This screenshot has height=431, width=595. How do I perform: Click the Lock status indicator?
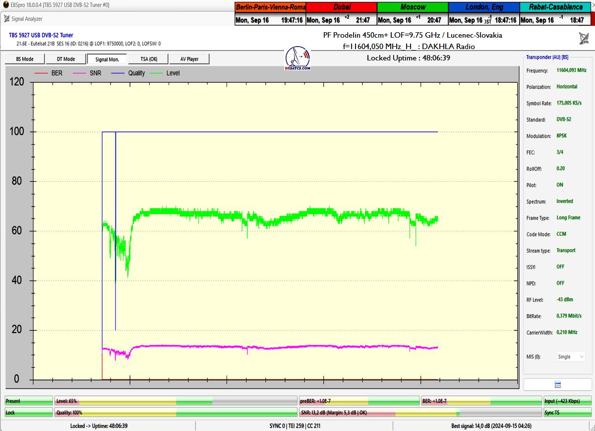[28, 412]
